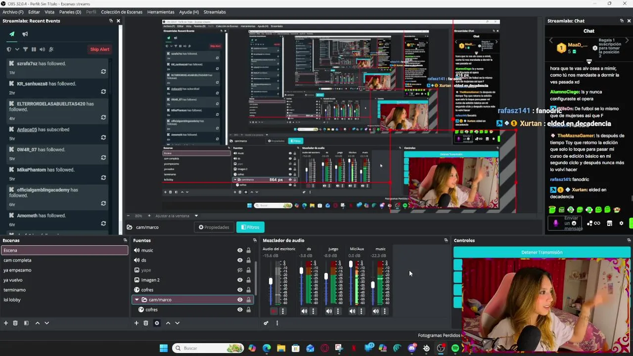Zoom out the preview with minus button
Viewport: 633px width, 356px height.
pyautogui.click(x=129, y=216)
